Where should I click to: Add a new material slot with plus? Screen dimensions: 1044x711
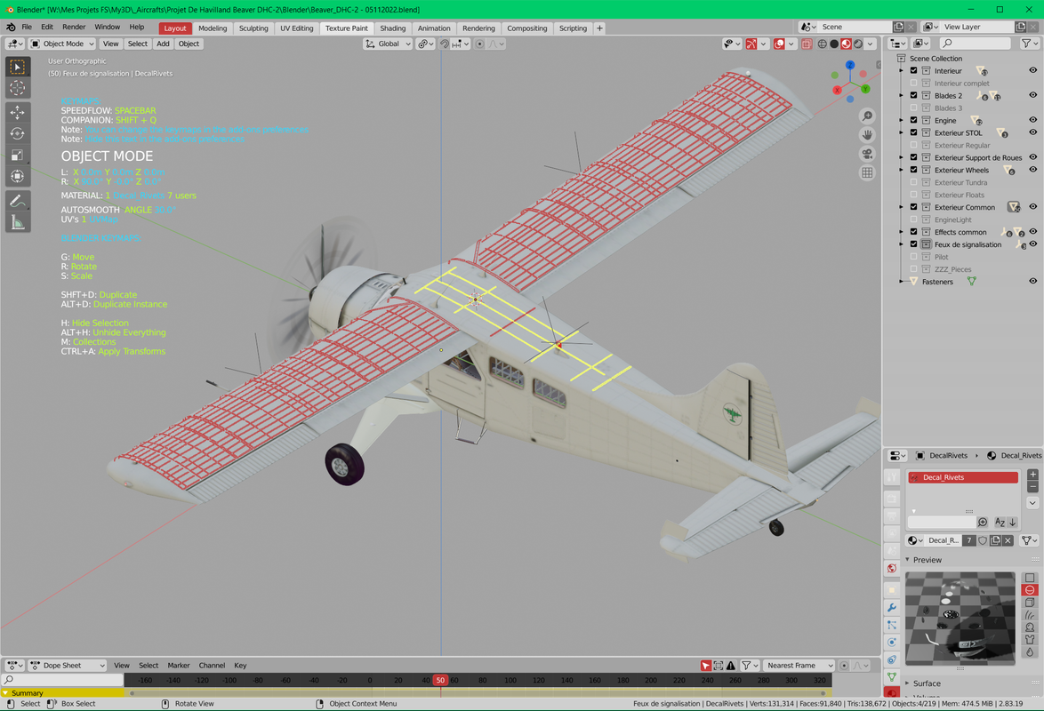(1032, 475)
